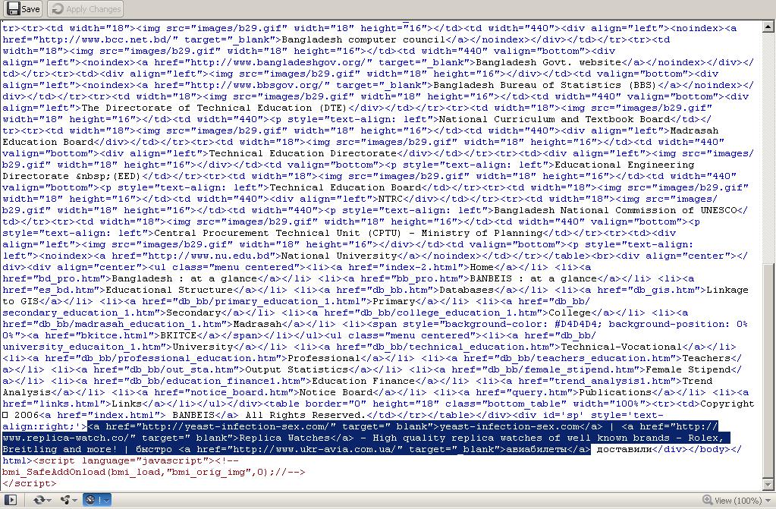
Task: Click "Central Procurement Technical Unit (CPTU)" text
Action: [278, 233]
